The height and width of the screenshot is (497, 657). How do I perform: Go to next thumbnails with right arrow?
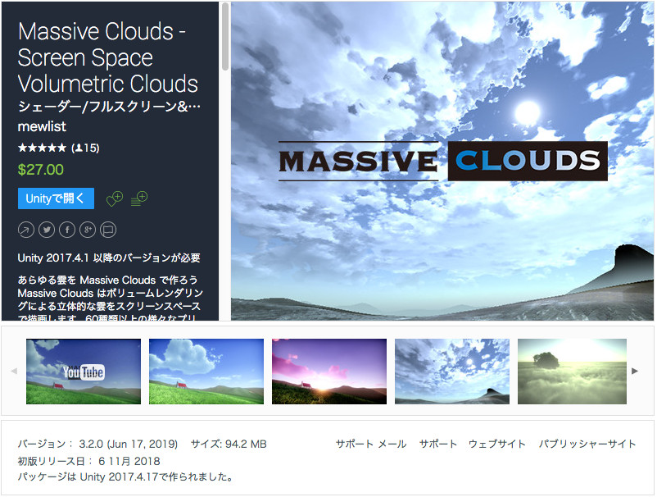click(635, 372)
